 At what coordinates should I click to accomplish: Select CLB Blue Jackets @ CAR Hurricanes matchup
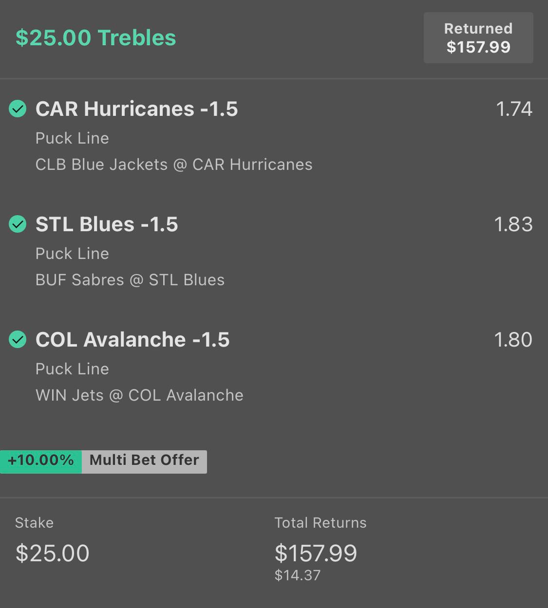pyautogui.click(x=174, y=165)
